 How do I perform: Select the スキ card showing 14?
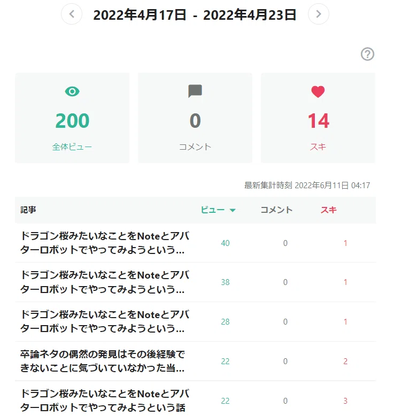[318, 118]
